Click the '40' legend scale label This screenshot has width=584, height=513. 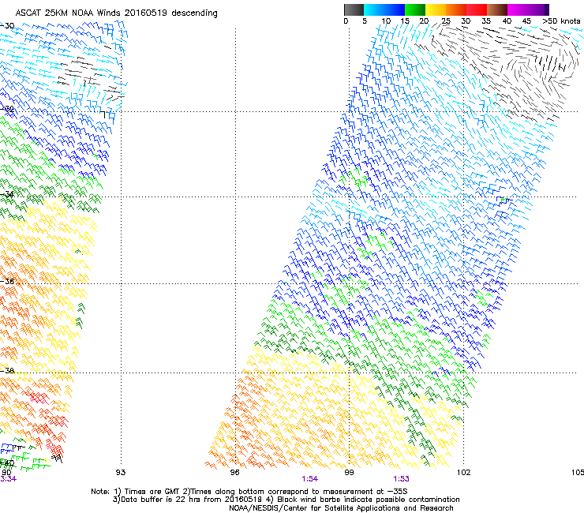507,21
